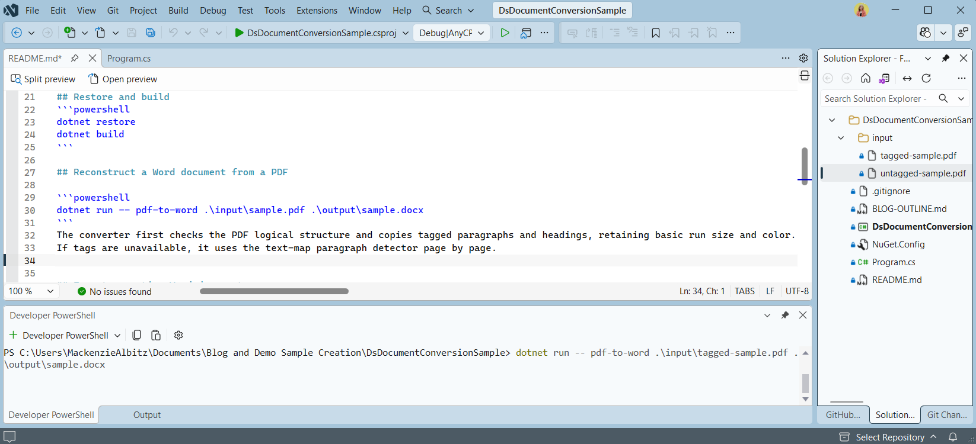
Task: Switch views icon in Solution Explorer
Action: tap(884, 78)
